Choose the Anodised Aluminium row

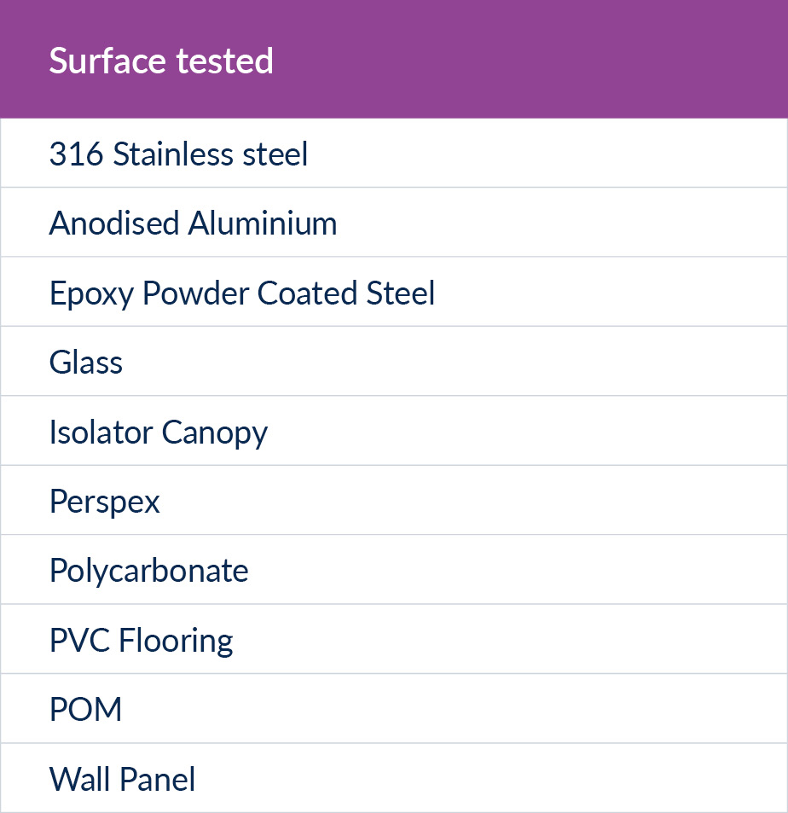click(193, 224)
